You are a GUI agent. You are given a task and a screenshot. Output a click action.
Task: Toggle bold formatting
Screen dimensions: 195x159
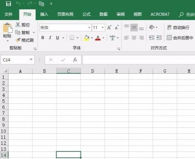point(43,38)
